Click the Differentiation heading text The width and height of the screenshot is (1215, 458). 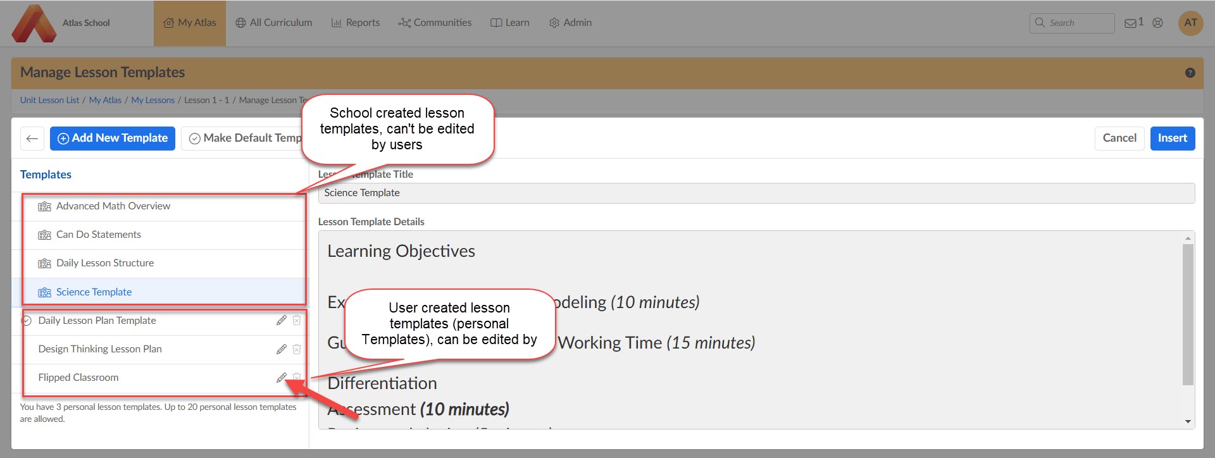(x=382, y=383)
